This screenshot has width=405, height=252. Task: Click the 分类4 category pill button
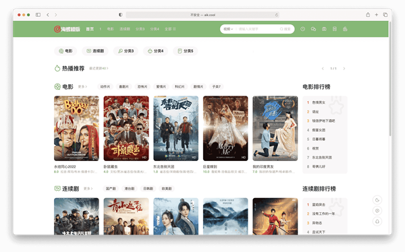point(155,51)
